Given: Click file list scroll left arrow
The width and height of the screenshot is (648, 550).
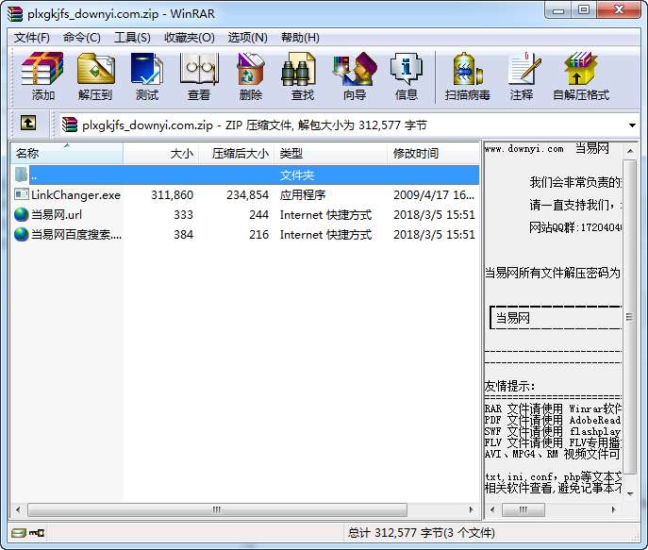Looking at the screenshot, I should tap(18, 509).
